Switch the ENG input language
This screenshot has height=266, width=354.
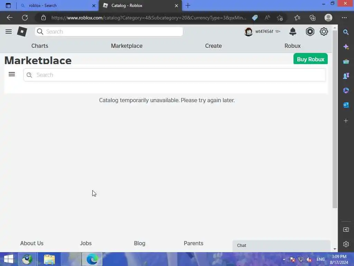pos(320,259)
